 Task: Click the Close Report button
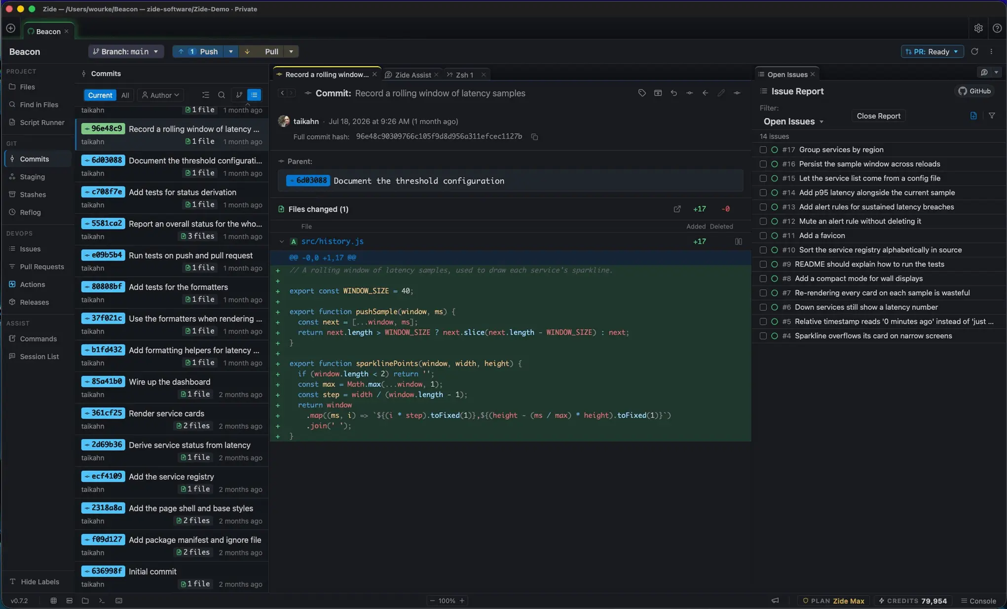(x=878, y=116)
